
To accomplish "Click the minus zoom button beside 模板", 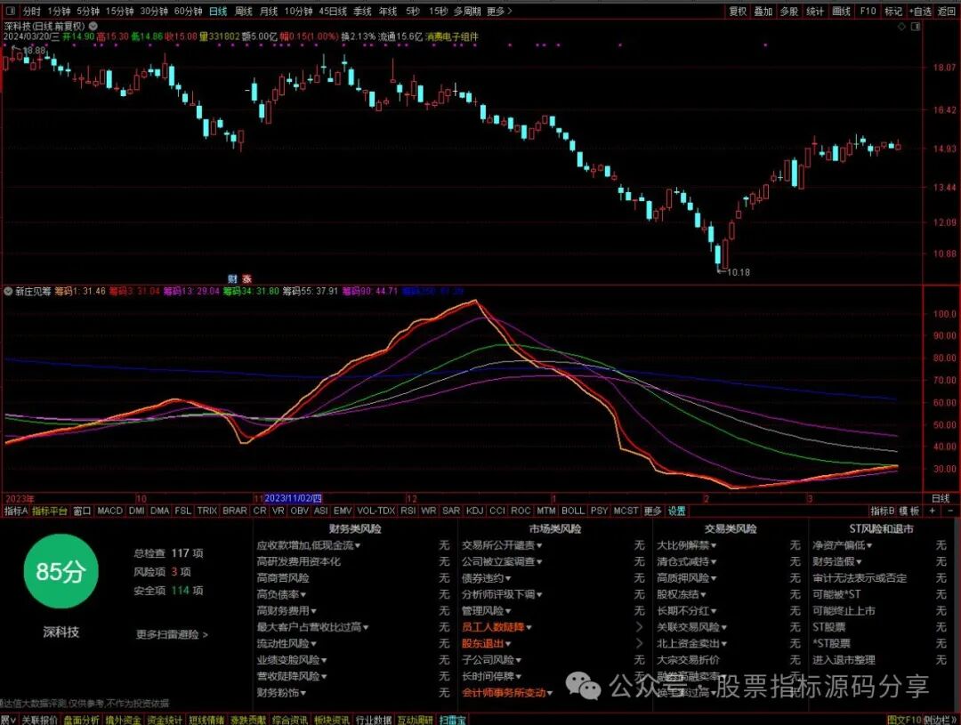I will (x=950, y=511).
